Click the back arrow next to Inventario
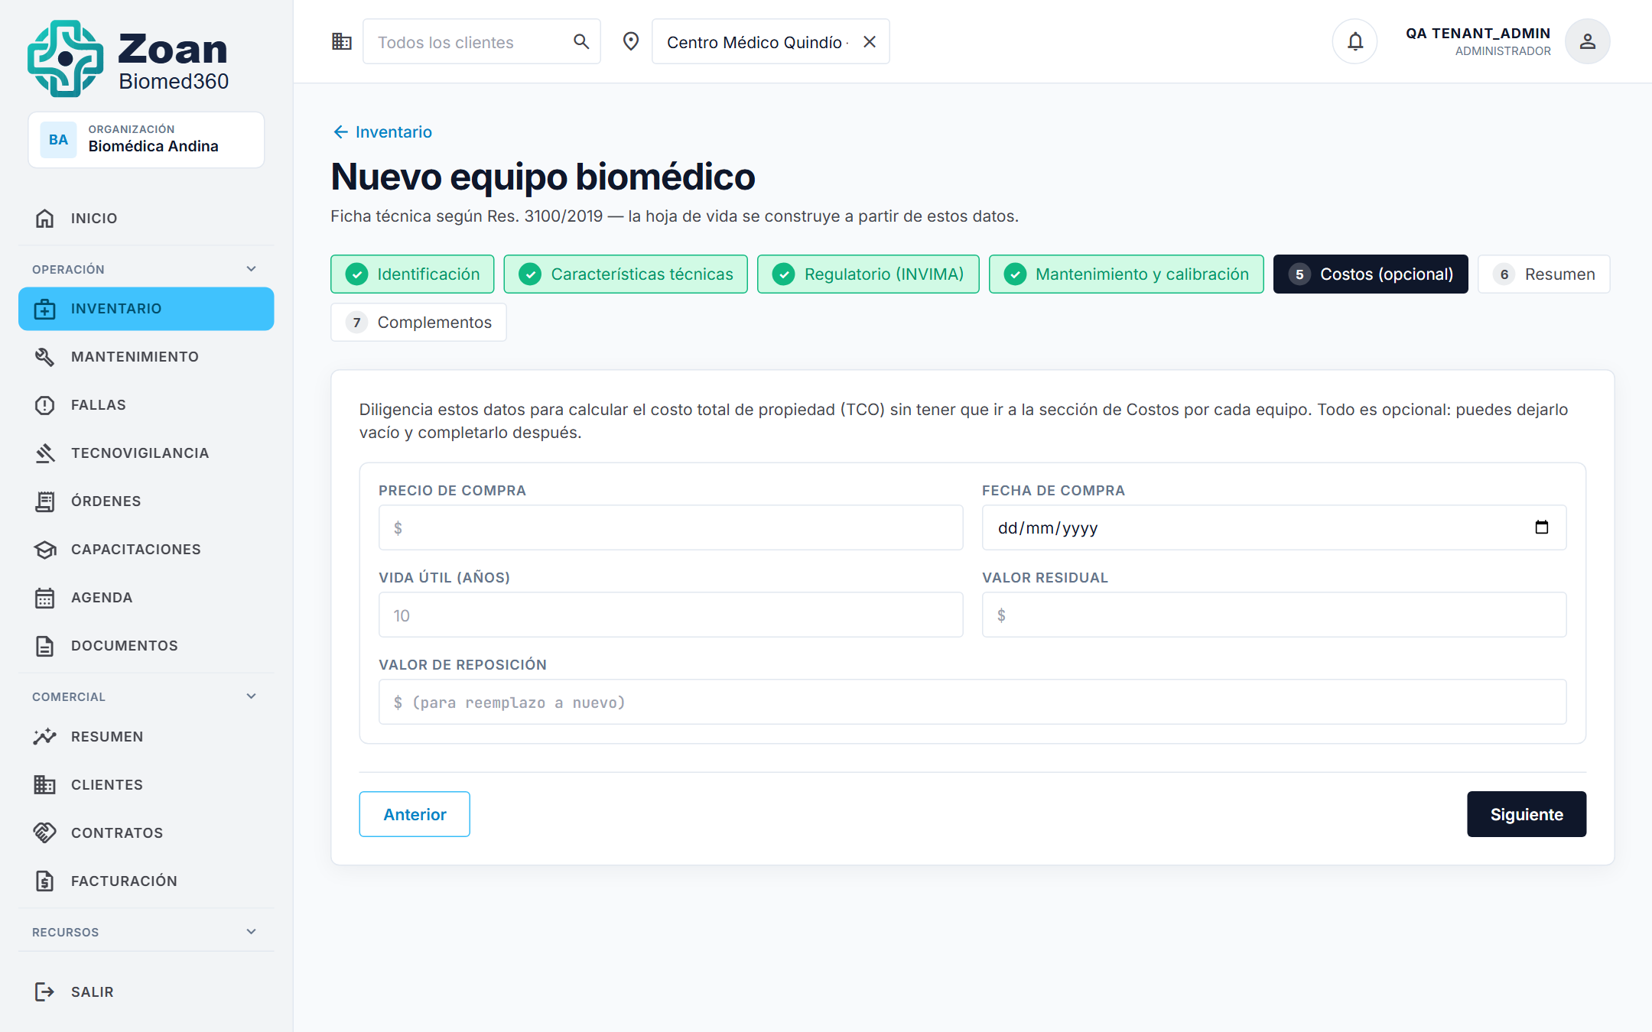The width and height of the screenshot is (1652, 1032). click(x=340, y=132)
